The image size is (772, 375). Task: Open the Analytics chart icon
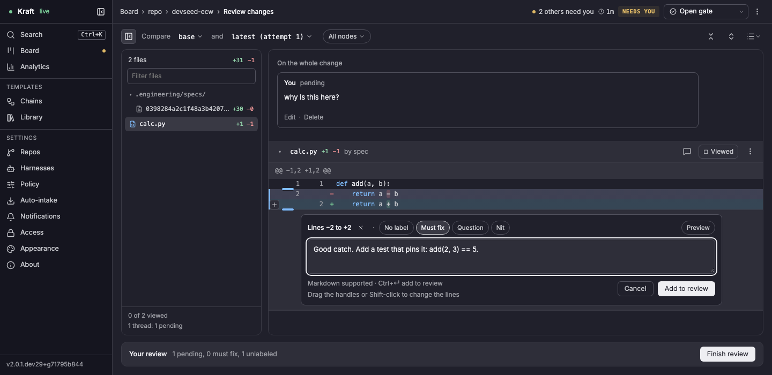pyautogui.click(x=11, y=67)
